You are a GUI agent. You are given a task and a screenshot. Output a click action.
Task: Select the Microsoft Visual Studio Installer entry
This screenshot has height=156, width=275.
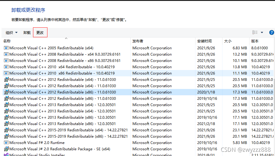click(37, 154)
